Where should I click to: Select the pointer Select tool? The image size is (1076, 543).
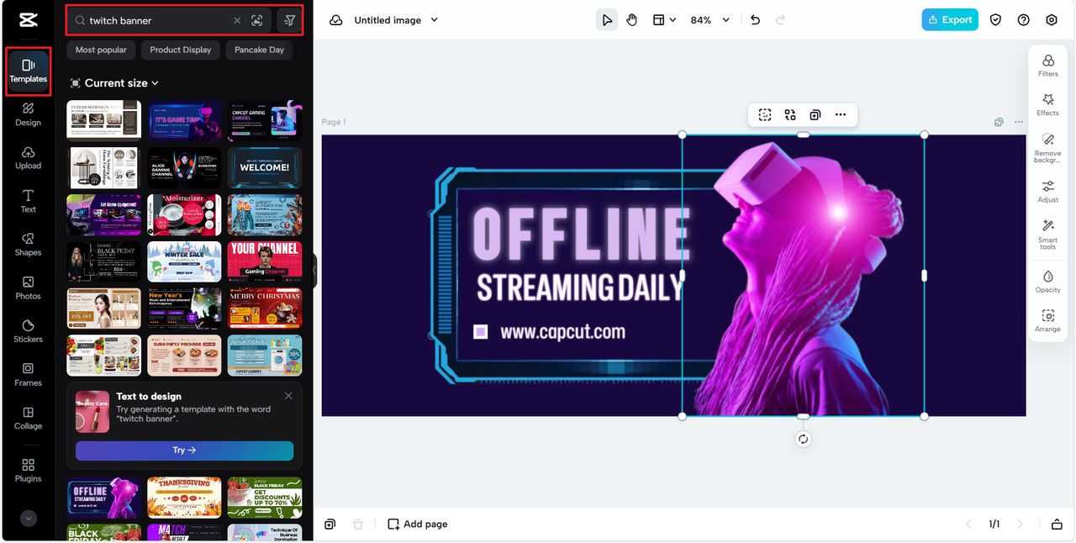tap(606, 20)
